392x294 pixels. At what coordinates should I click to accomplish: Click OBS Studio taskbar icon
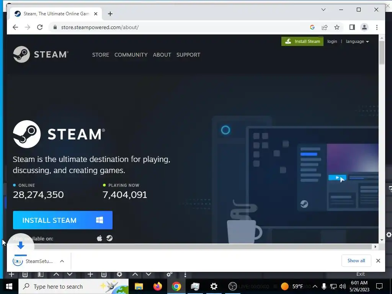coord(232,286)
